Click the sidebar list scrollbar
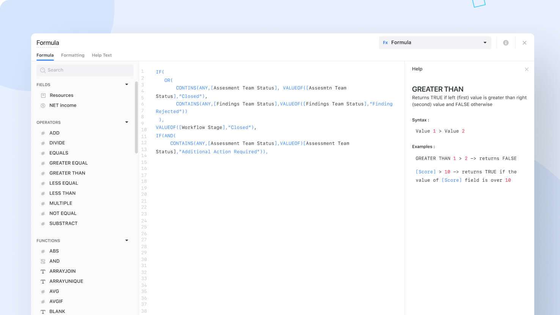The image size is (560, 315). [x=136, y=117]
